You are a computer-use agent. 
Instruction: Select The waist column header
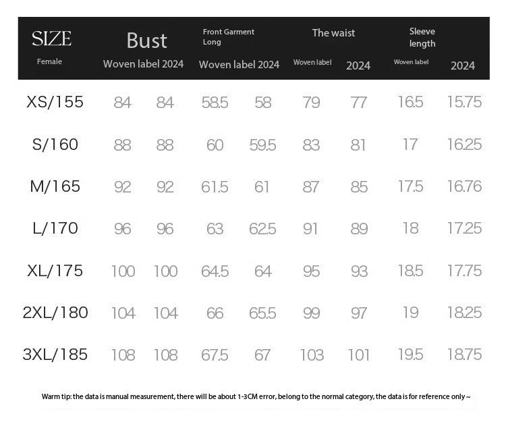tap(333, 32)
